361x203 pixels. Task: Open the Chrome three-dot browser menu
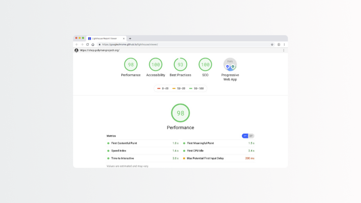pyautogui.click(x=284, y=44)
